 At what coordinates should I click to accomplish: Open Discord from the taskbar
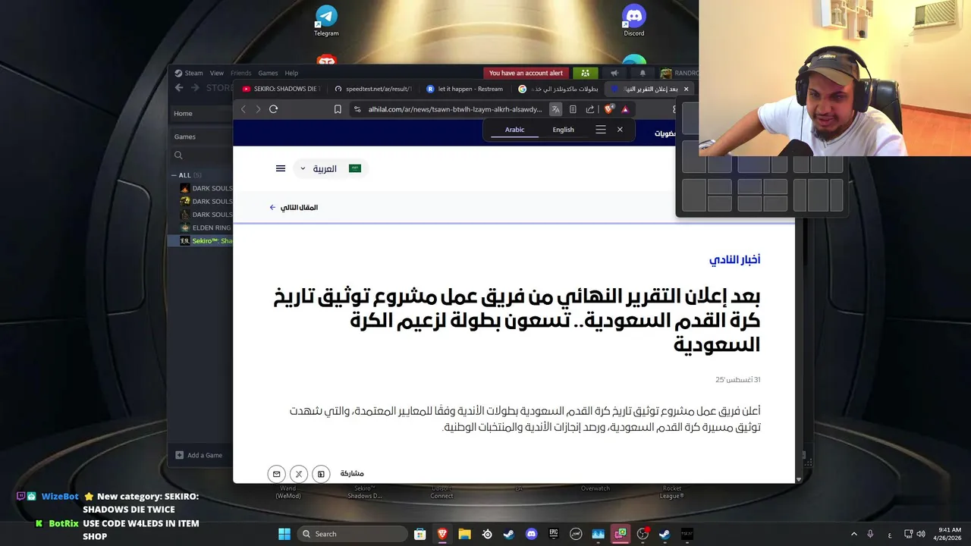[x=531, y=534]
